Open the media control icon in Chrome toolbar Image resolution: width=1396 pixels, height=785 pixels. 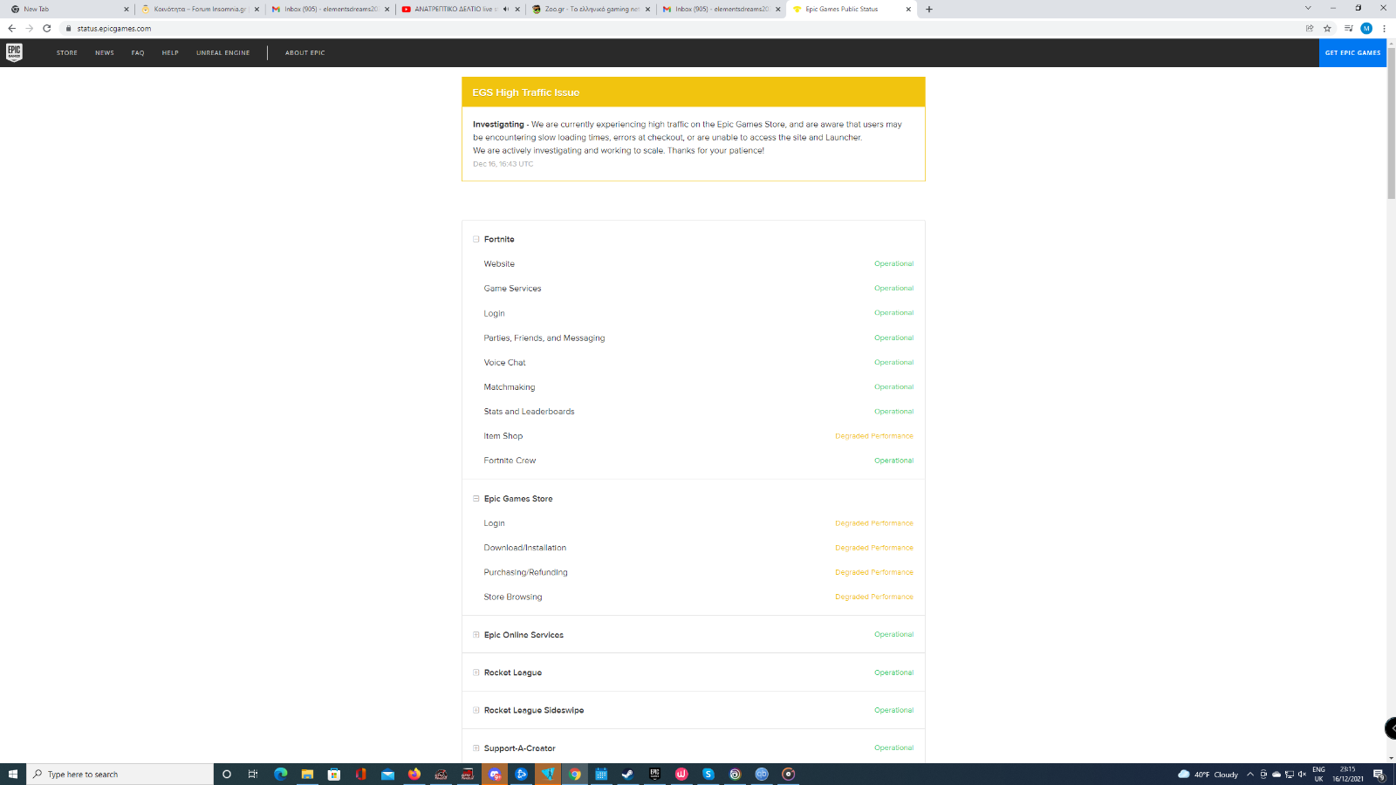[1348, 28]
